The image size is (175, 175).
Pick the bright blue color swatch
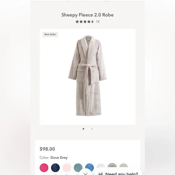point(90,167)
